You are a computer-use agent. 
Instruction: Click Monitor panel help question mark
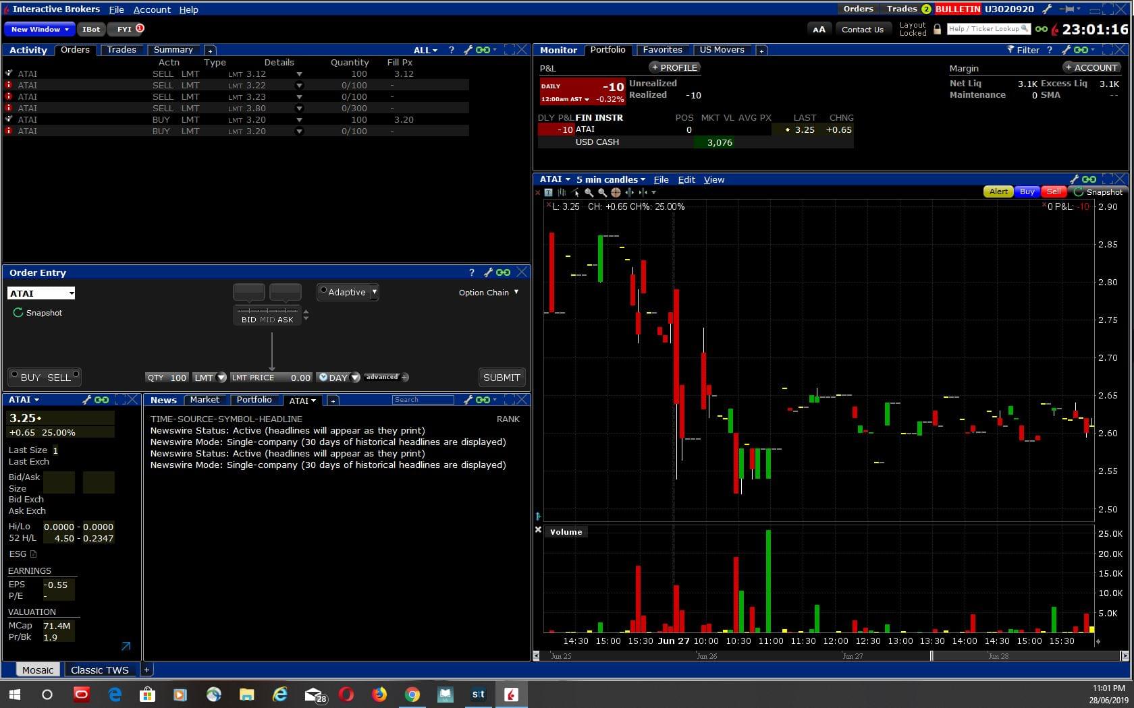tap(1050, 50)
